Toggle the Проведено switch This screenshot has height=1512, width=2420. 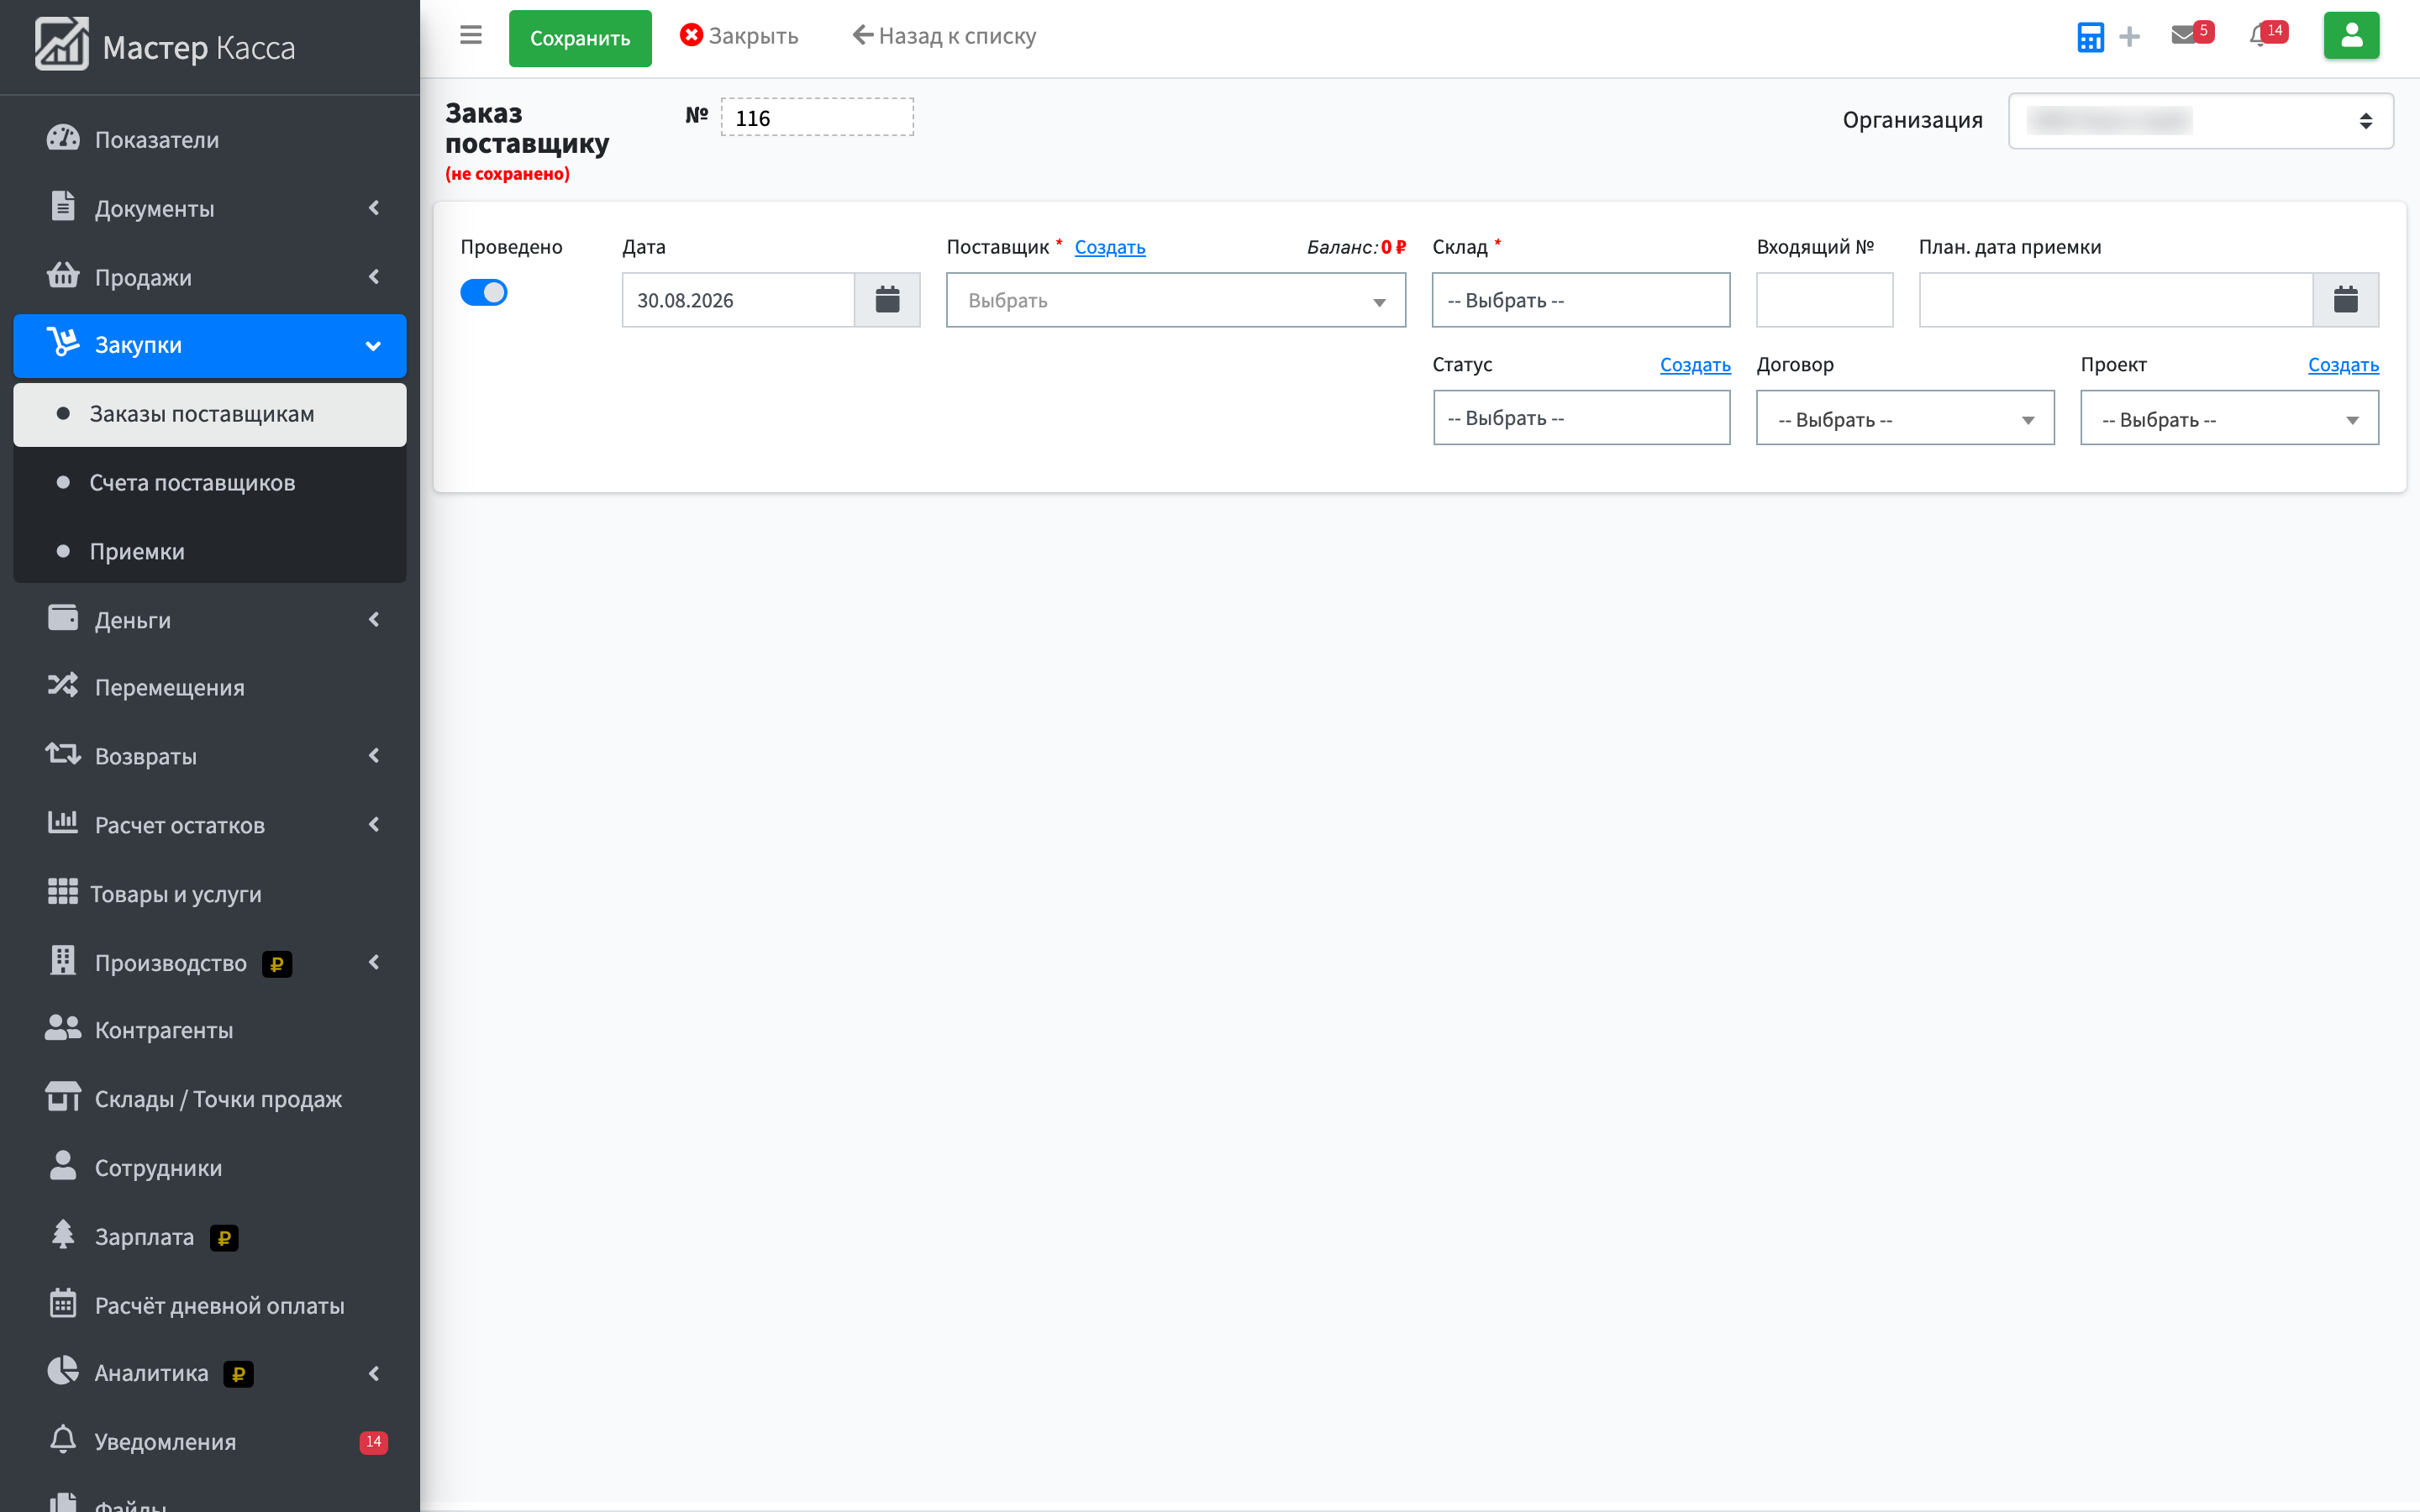pyautogui.click(x=483, y=293)
